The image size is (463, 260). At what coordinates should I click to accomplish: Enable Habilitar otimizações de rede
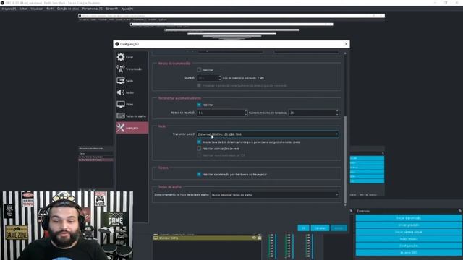pyautogui.click(x=199, y=149)
